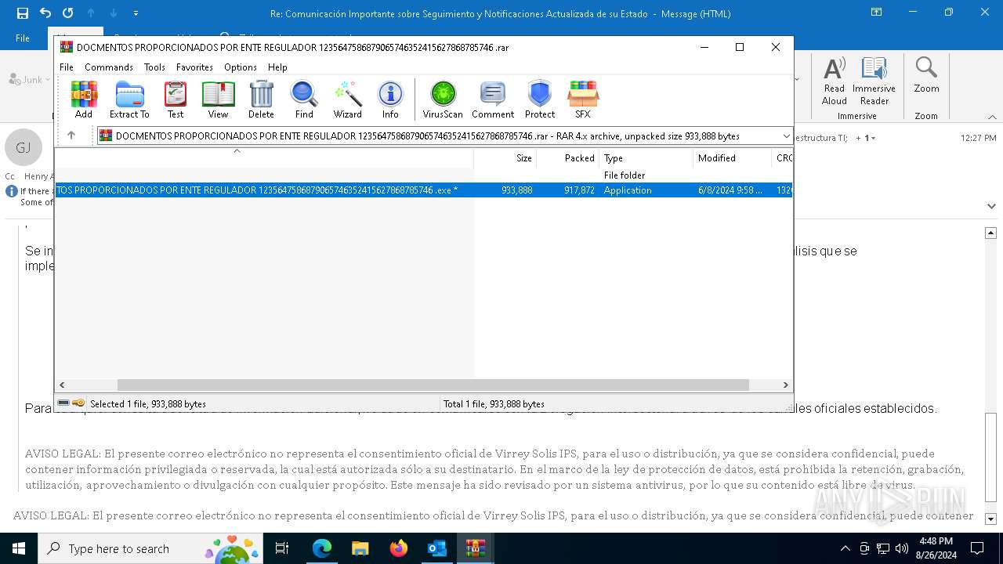Open WinRAR File menu
This screenshot has height=564, width=1003.
(x=67, y=67)
